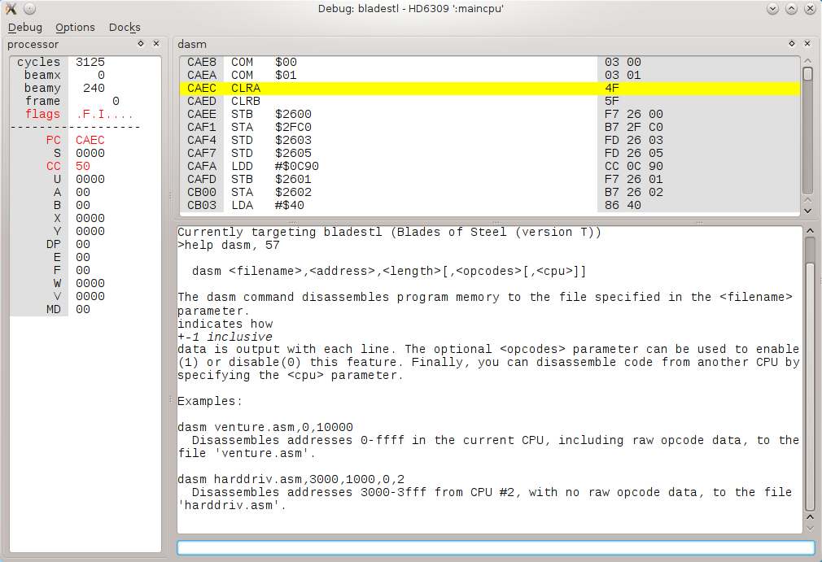
Task: Maximize the debugger window
Action: [x=791, y=8]
